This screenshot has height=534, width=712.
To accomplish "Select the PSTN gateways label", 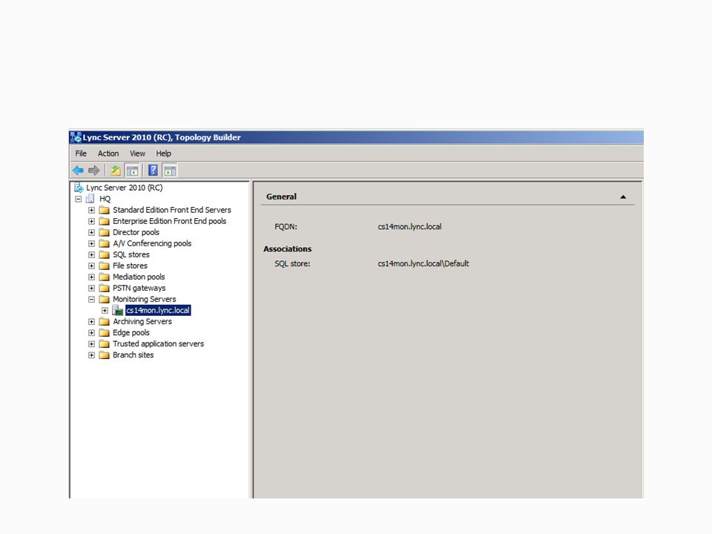I will pyautogui.click(x=139, y=289).
